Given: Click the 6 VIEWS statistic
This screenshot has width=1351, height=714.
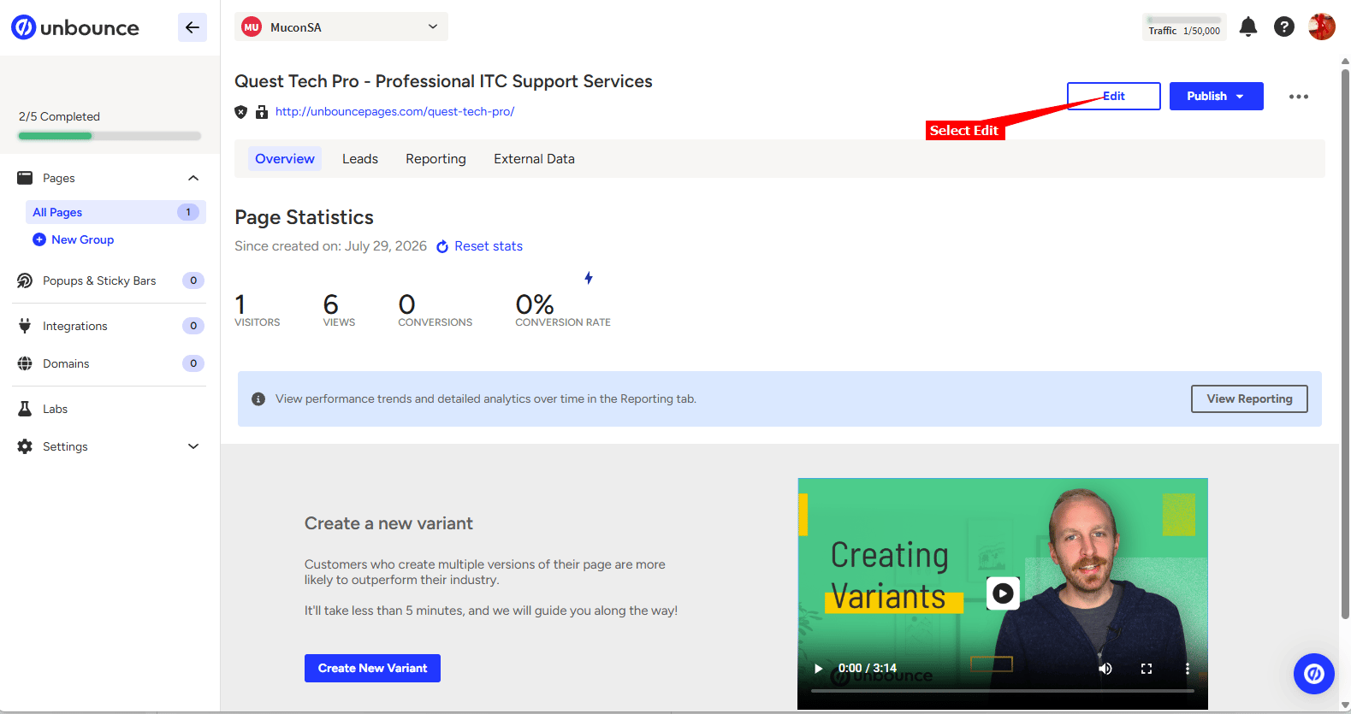Looking at the screenshot, I should click(339, 310).
